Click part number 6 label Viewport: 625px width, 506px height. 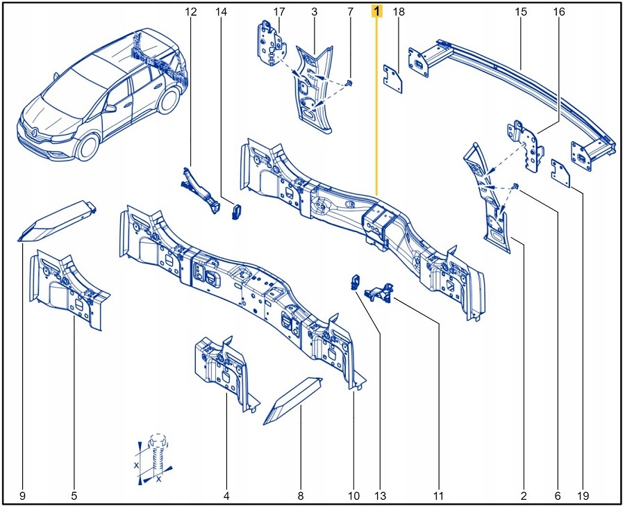click(558, 496)
